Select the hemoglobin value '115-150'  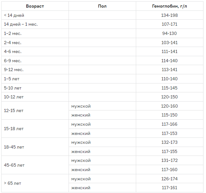coord(169,115)
